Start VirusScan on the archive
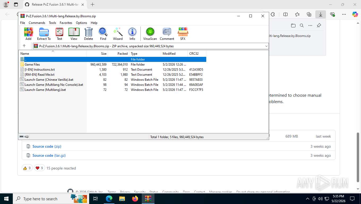 (150, 34)
